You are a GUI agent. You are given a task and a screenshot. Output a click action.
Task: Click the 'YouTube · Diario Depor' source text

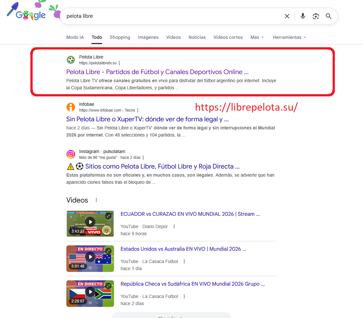[144, 226]
